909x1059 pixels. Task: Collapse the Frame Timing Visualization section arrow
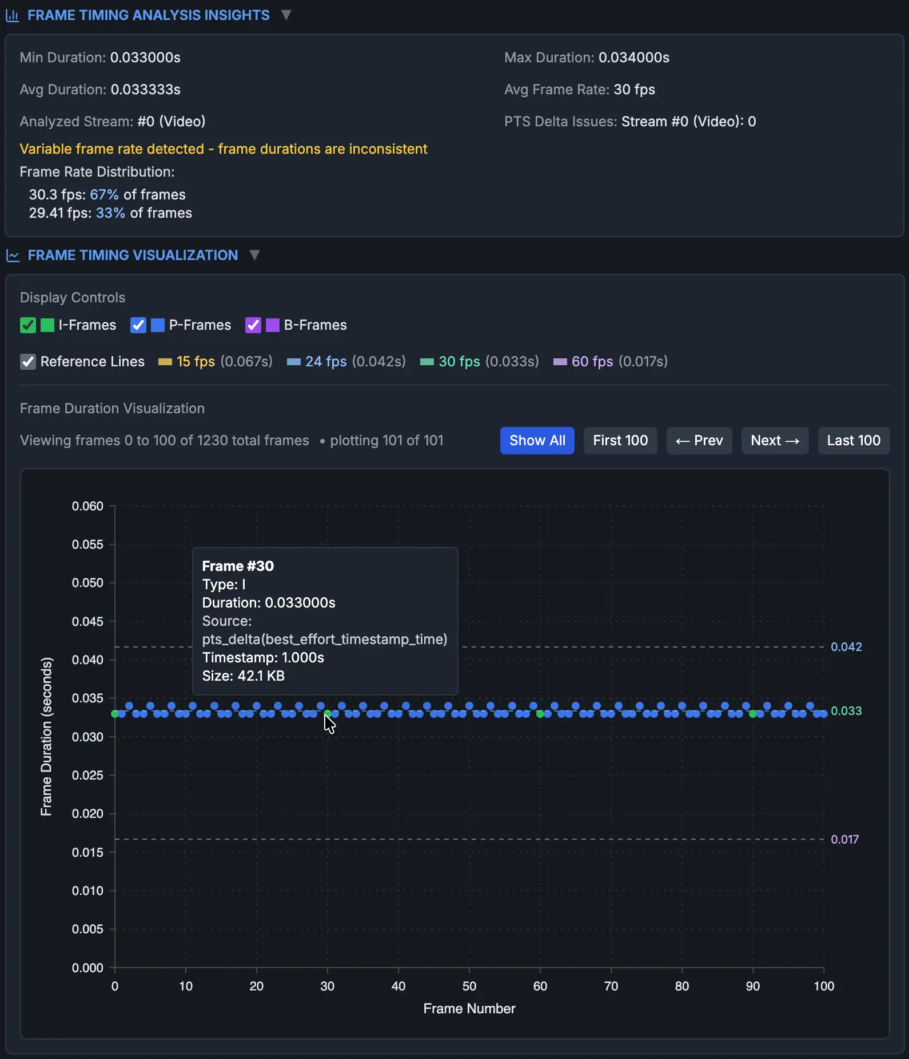tap(254, 255)
